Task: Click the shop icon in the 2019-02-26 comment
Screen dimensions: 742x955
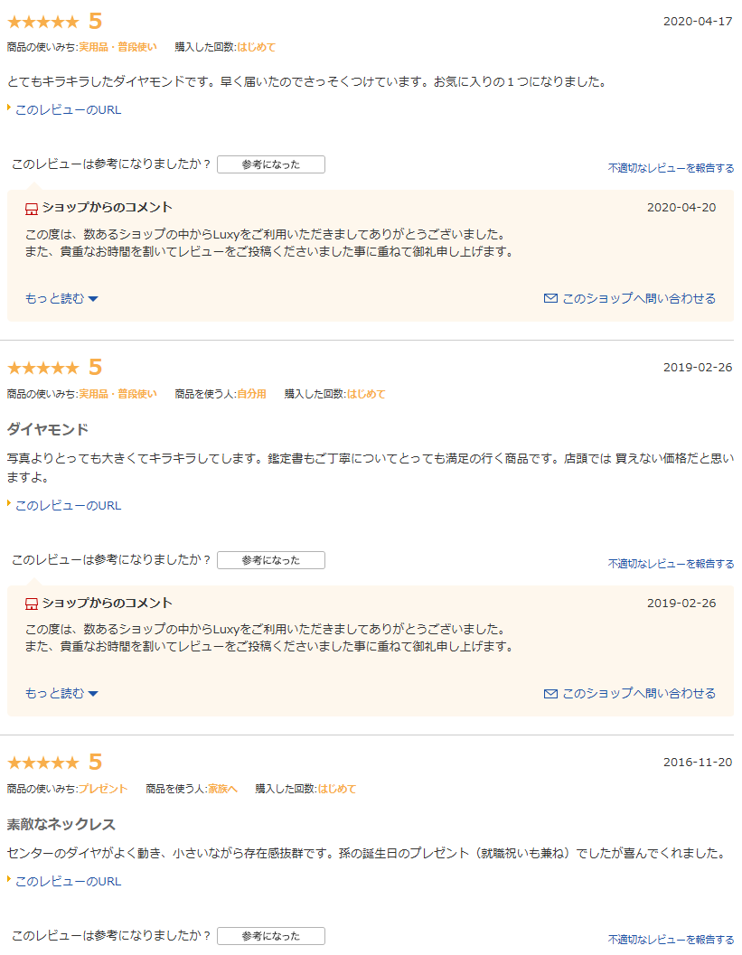Action: pos(31,604)
